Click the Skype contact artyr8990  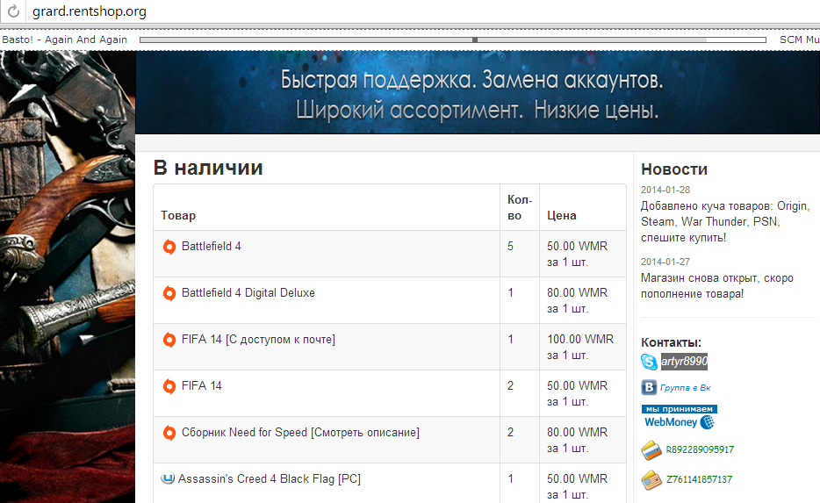click(684, 362)
